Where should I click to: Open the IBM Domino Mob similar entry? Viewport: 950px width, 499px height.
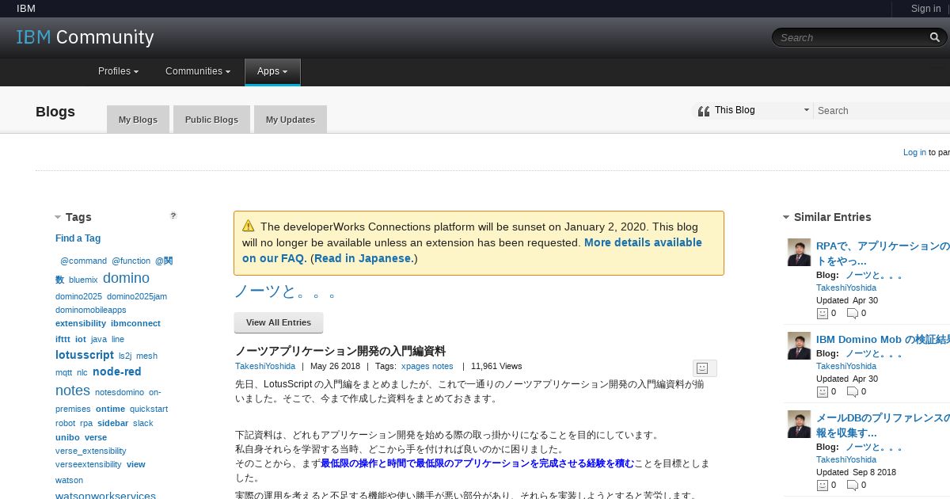click(883, 339)
